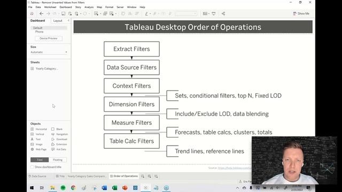Viewport: 342px width, 192px height.
Task: Open File Explorer from taskbar
Action: click(x=52, y=188)
